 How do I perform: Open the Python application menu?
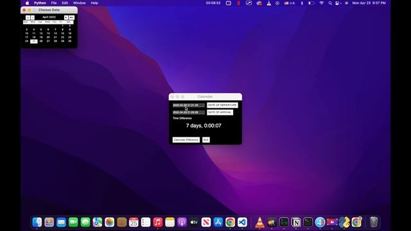pos(40,3)
